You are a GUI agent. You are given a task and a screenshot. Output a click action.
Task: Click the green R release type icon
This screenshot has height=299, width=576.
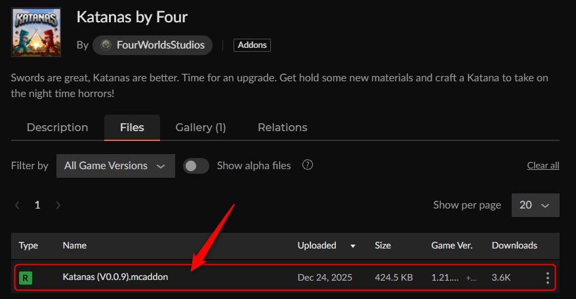(x=25, y=278)
